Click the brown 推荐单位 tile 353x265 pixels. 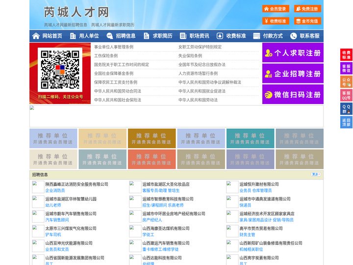coord(151,138)
